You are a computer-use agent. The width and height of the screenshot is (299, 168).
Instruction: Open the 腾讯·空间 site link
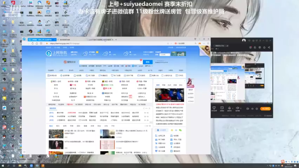pyautogui.click(x=56, y=81)
